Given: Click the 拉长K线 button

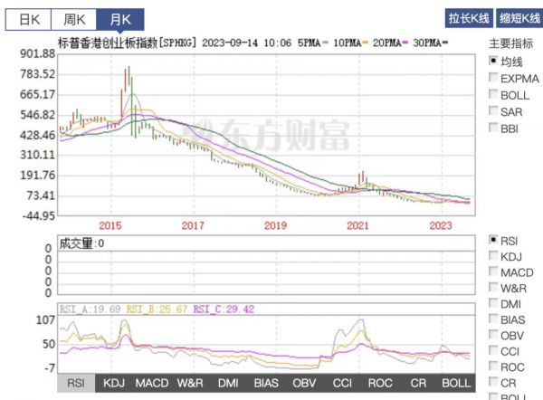Looking at the screenshot, I should (469, 18).
